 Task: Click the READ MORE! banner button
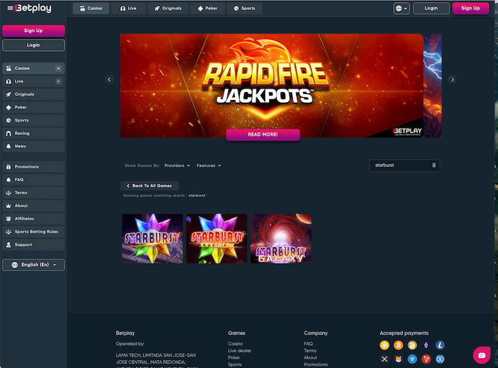click(x=262, y=134)
